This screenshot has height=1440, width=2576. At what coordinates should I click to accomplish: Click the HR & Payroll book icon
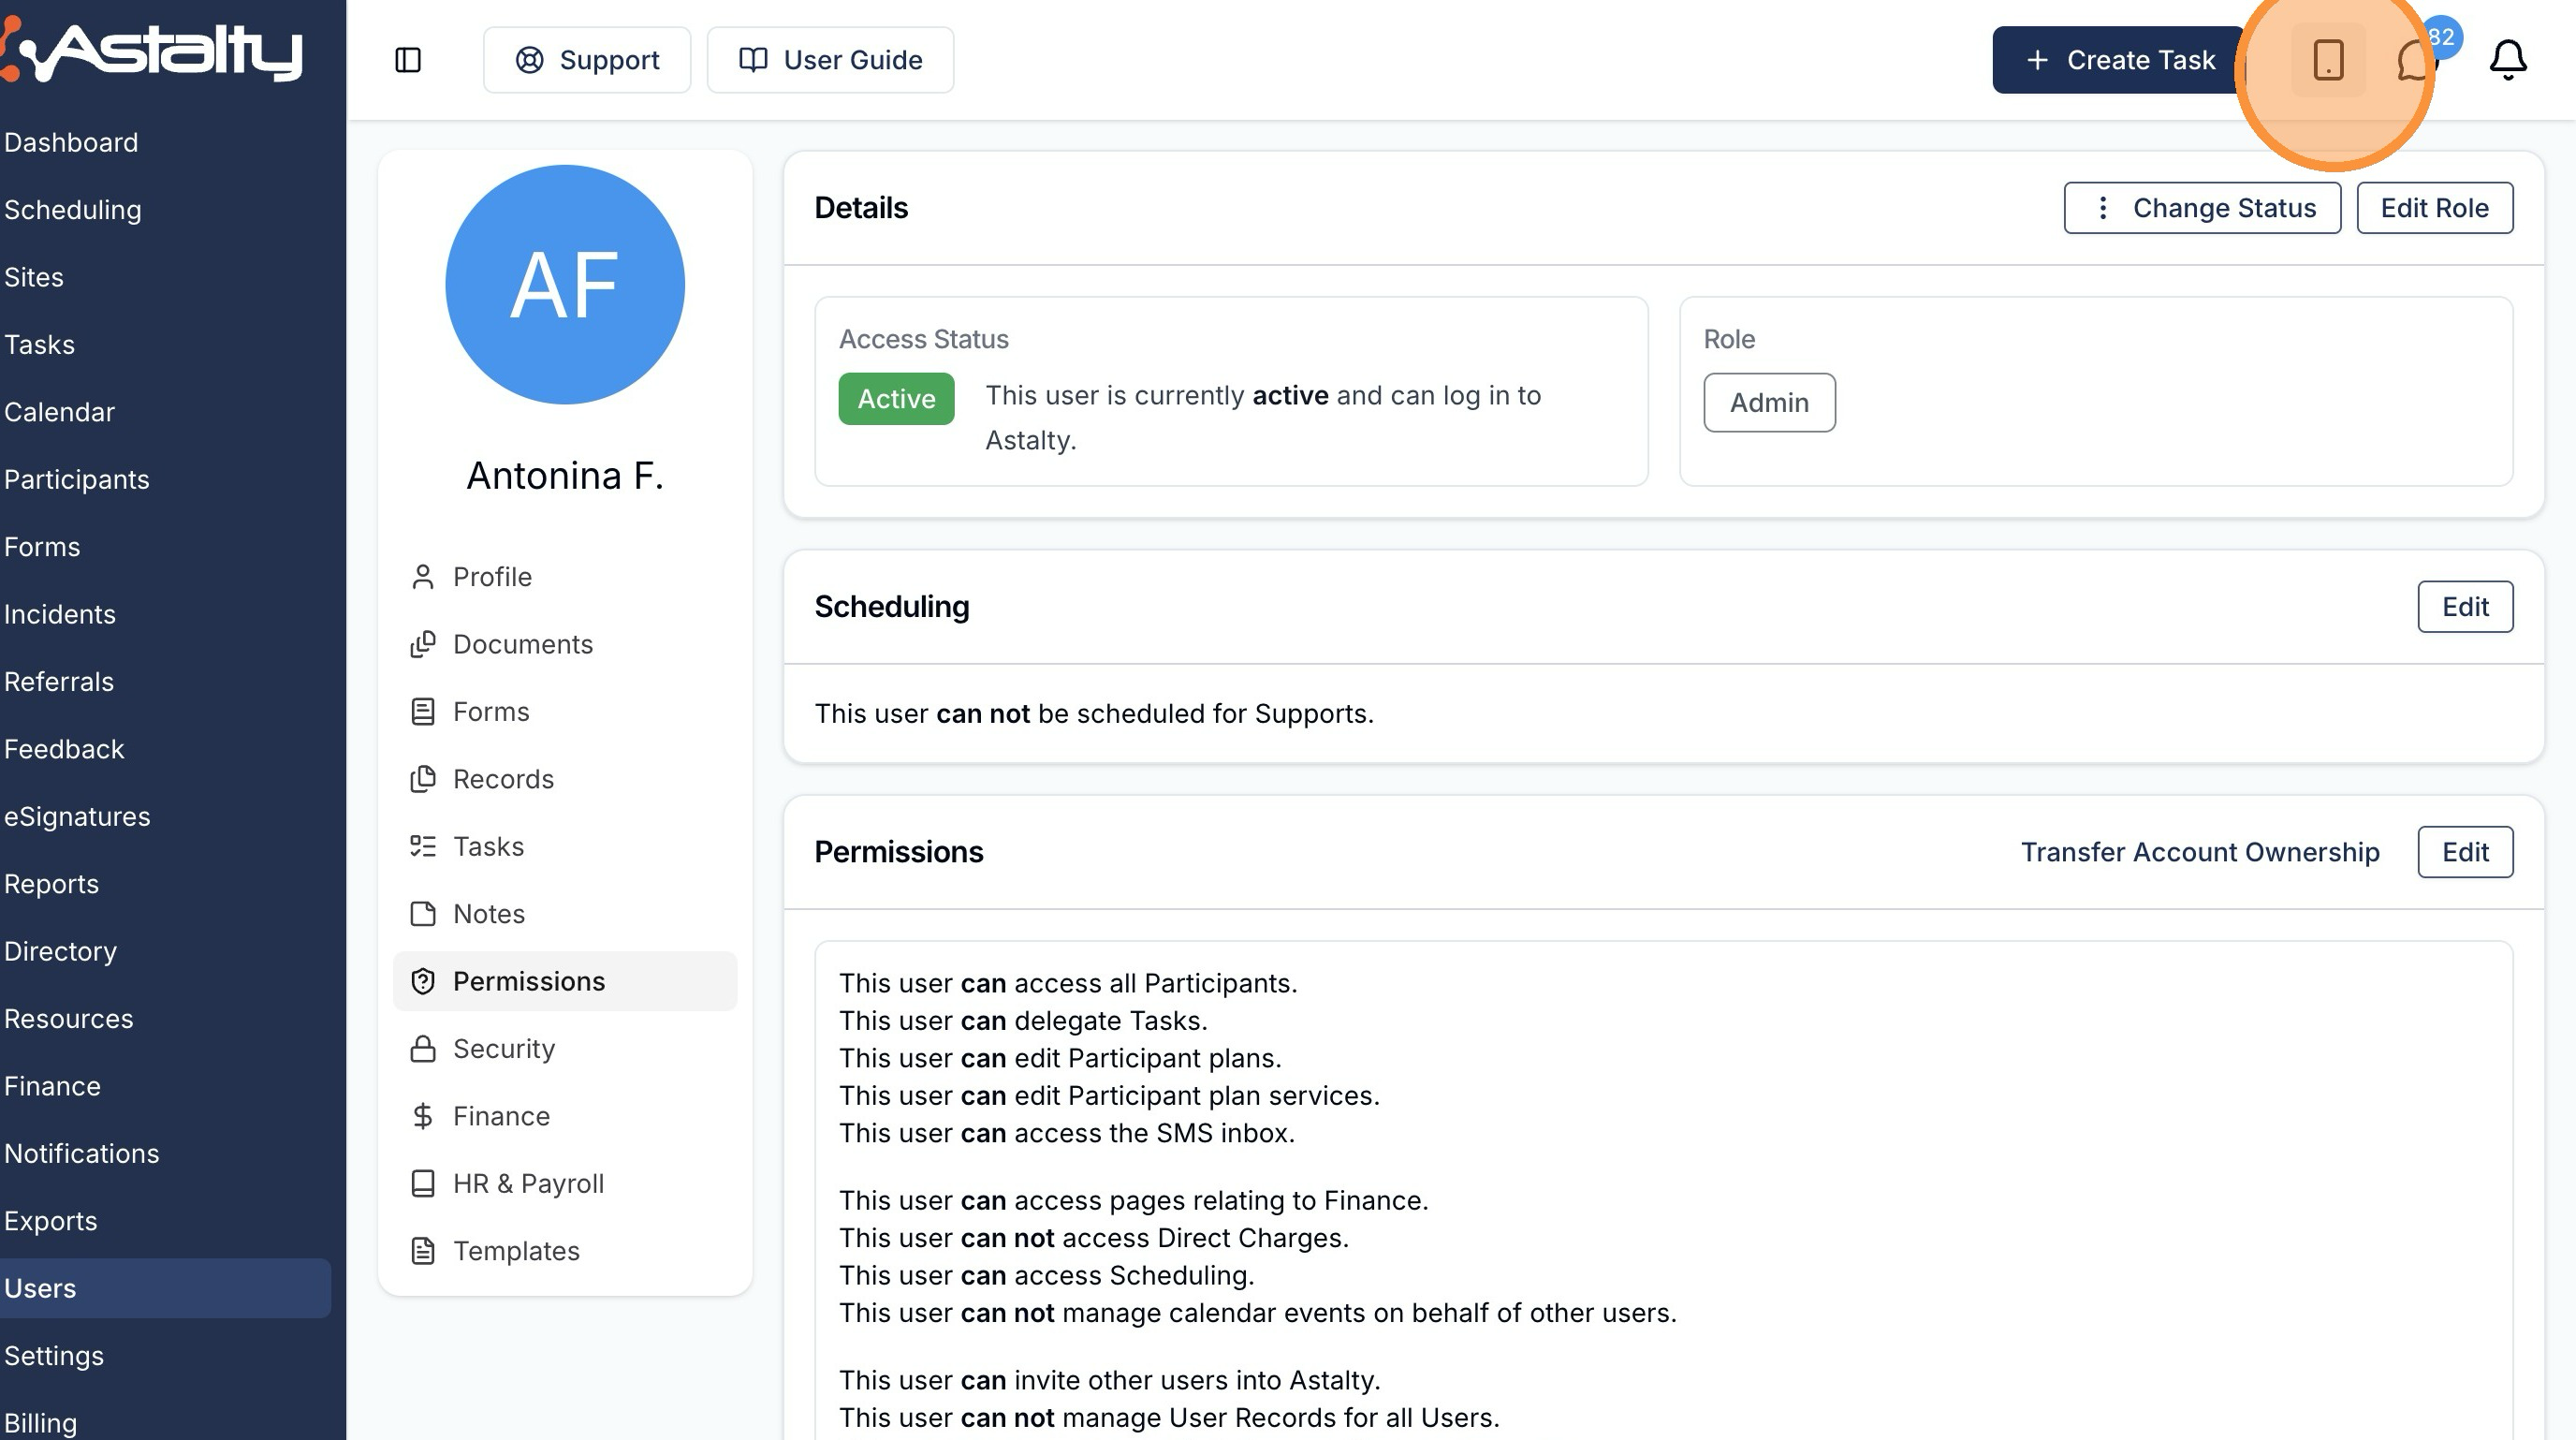point(423,1184)
